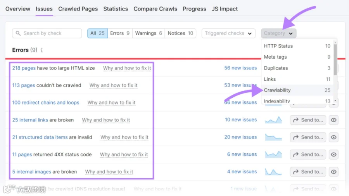Image resolution: width=349 pixels, height=196 pixels.
Task: Click Send to for broken internal links
Action: (308, 120)
